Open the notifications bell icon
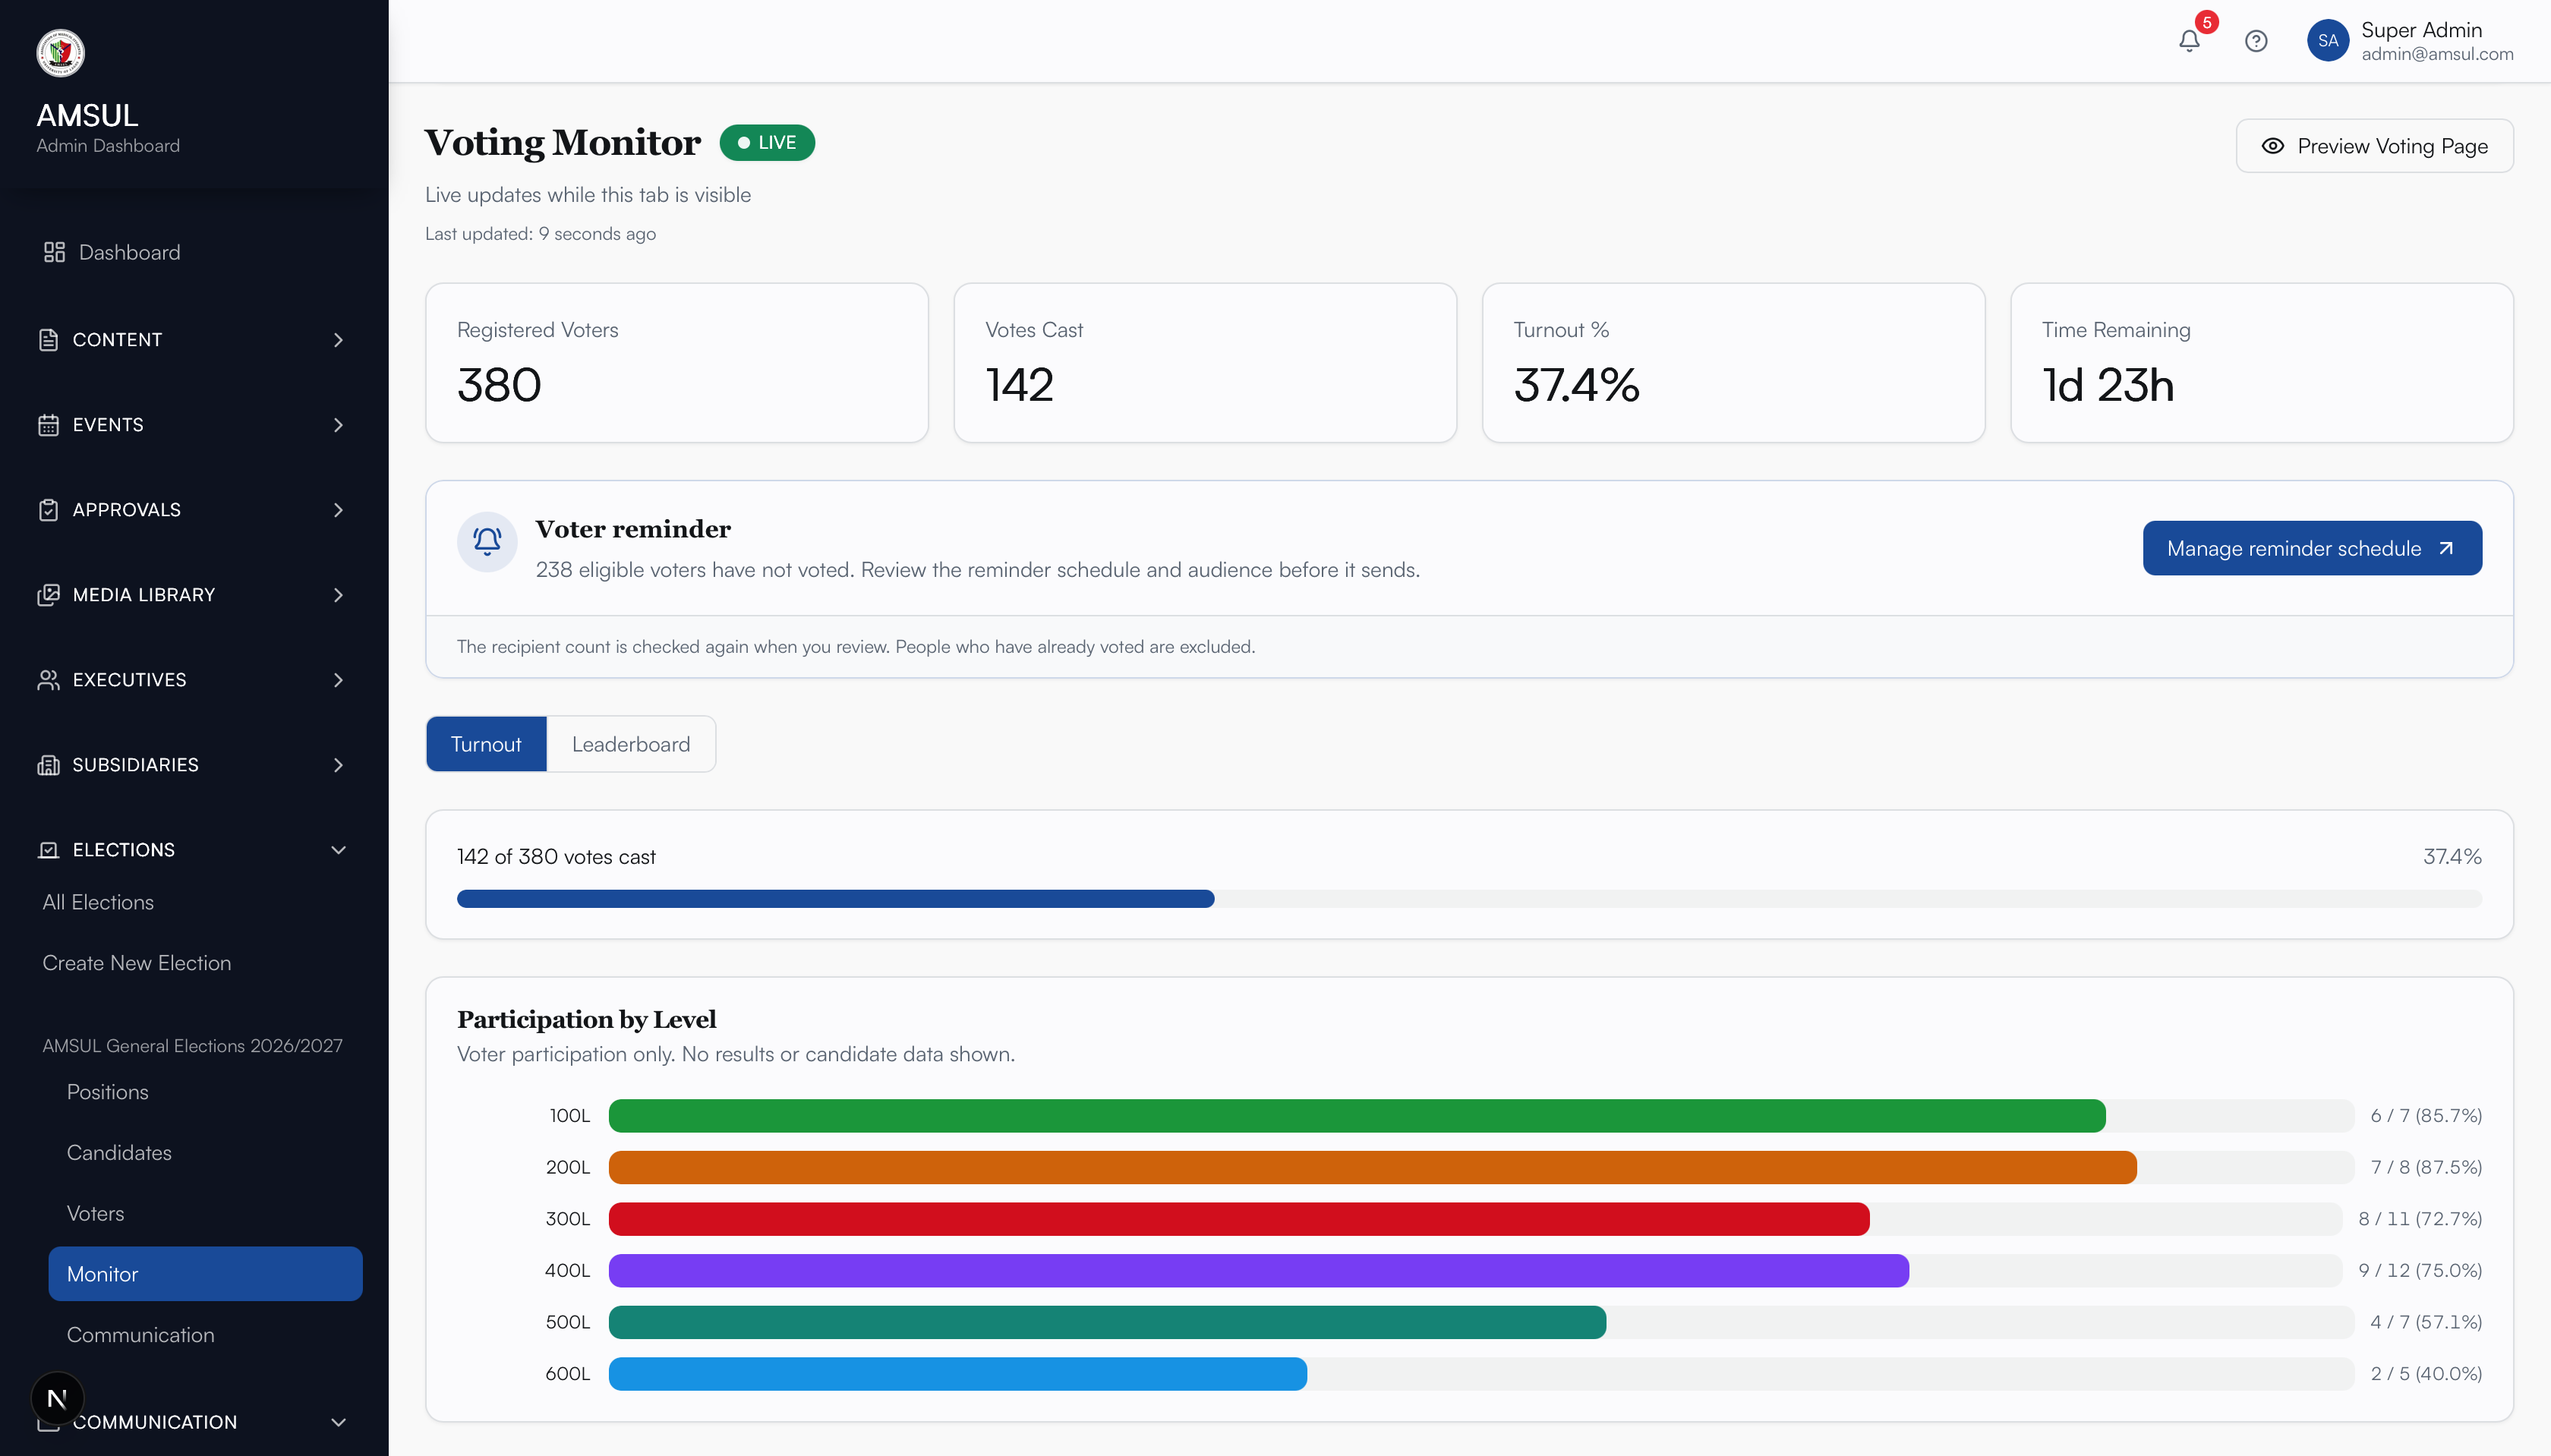Screen dimensions: 2551x1456 pos(2189,41)
